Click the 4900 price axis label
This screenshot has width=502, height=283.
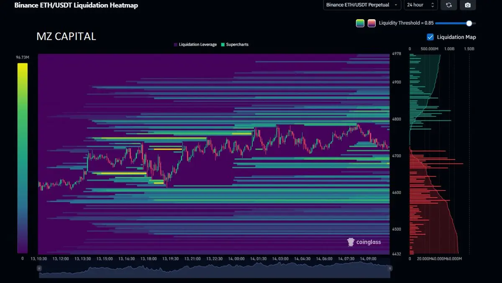click(397, 82)
